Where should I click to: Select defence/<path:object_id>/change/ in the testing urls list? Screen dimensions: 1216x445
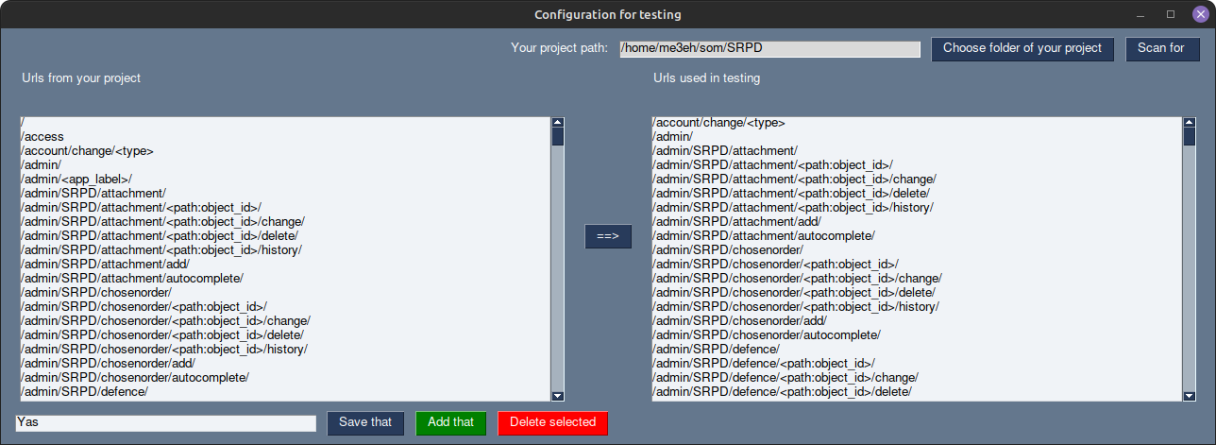(x=916, y=378)
